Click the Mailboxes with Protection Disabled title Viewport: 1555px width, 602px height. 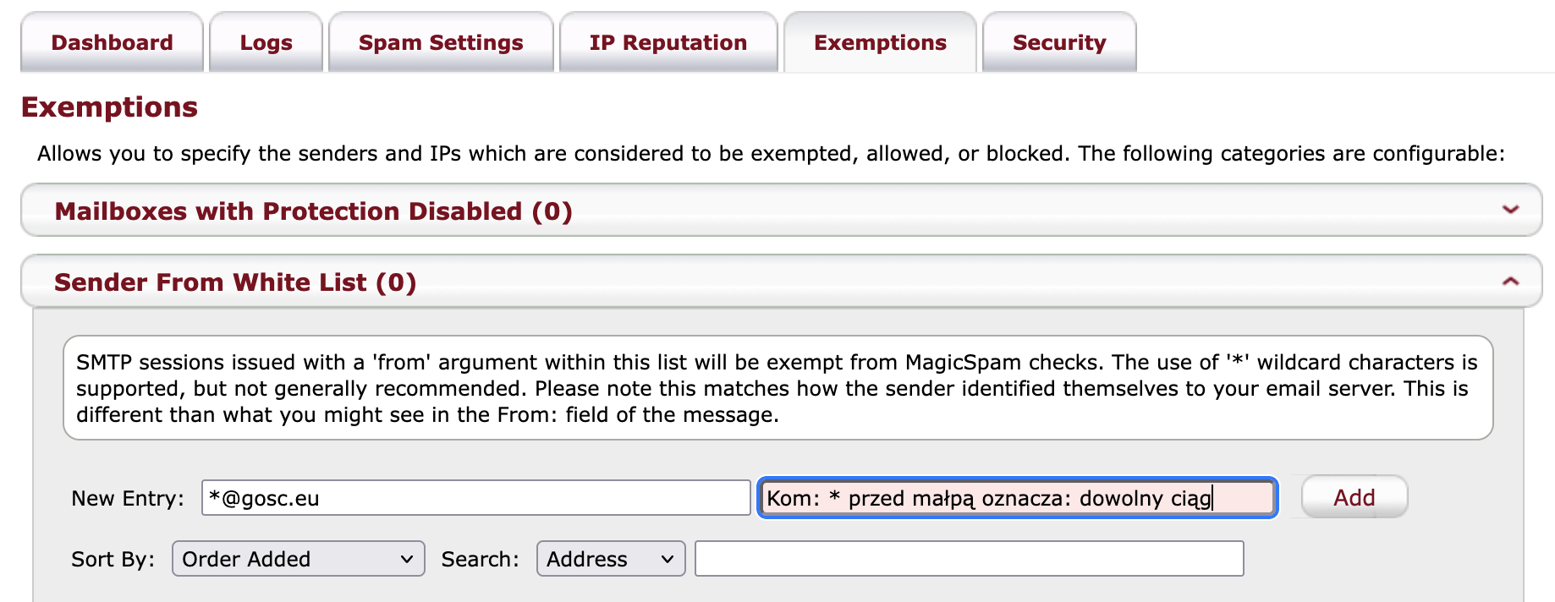tap(313, 211)
